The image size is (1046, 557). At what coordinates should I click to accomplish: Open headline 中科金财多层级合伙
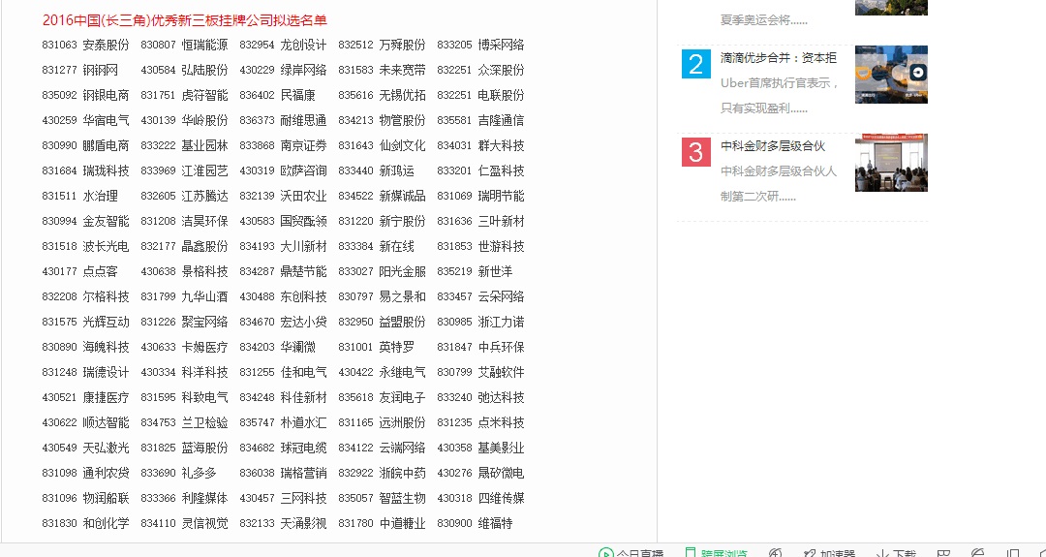tap(773, 146)
